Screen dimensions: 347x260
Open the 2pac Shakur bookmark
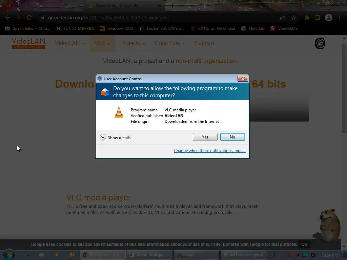27,28
